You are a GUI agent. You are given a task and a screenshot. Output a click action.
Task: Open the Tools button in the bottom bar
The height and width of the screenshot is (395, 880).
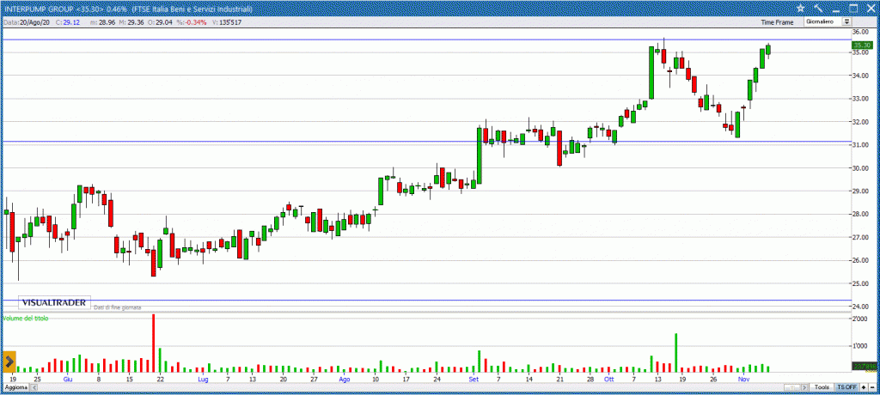[822, 387]
